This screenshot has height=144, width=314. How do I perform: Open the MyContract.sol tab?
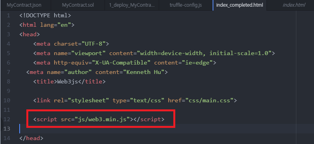pos(78,5)
